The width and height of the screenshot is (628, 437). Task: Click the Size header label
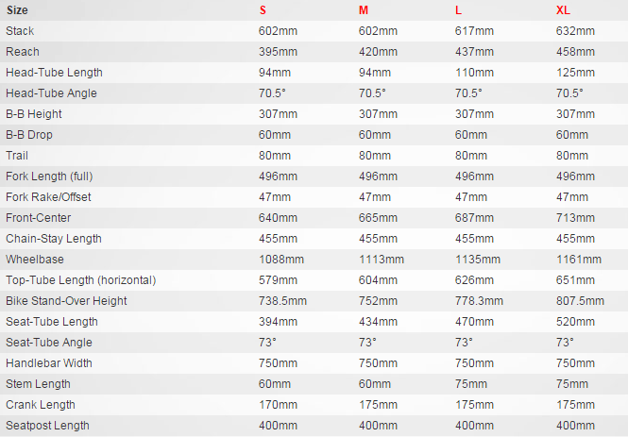17,10
